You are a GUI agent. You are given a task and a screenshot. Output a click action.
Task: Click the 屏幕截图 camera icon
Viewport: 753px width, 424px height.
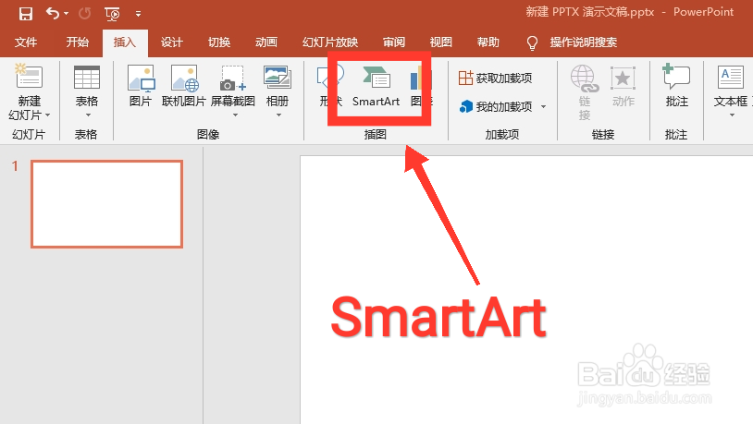[x=233, y=79]
